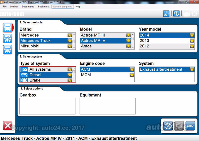The height and width of the screenshot is (141, 199).
Task: Toggle favorite star for Diesel
Action: (x=70, y=75)
